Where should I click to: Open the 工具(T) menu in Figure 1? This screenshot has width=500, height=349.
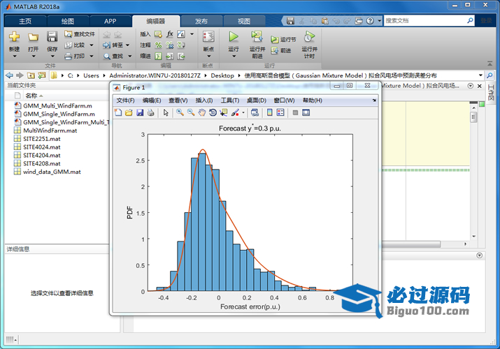[229, 101]
